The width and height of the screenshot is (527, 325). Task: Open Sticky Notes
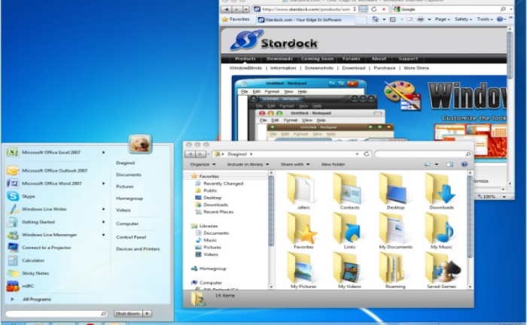(x=29, y=273)
